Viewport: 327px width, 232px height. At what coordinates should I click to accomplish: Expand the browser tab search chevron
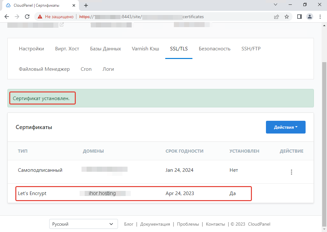[x=276, y=5]
